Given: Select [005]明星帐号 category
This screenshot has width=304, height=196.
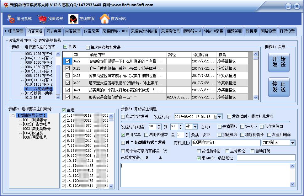Looking at the screenshot, I should coord(35,137).
